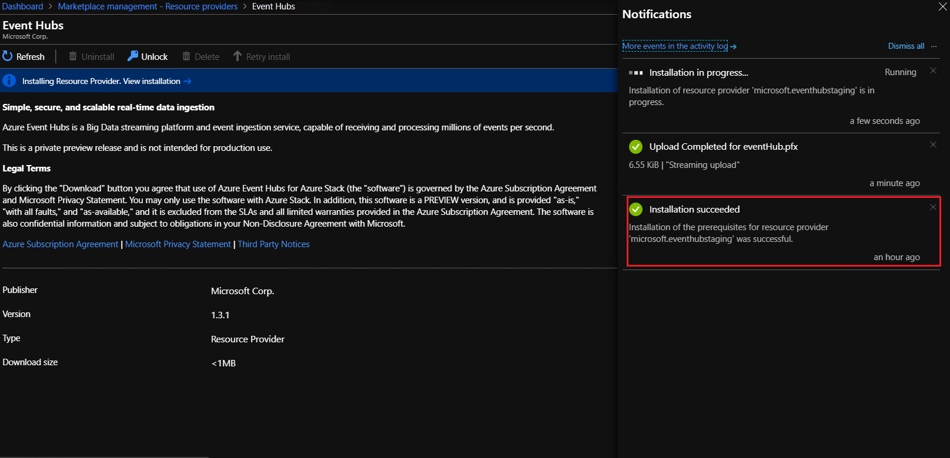The height and width of the screenshot is (458, 950).
Task: Open Marketplace management - Resource providers breadcrumb
Action: coord(148,6)
